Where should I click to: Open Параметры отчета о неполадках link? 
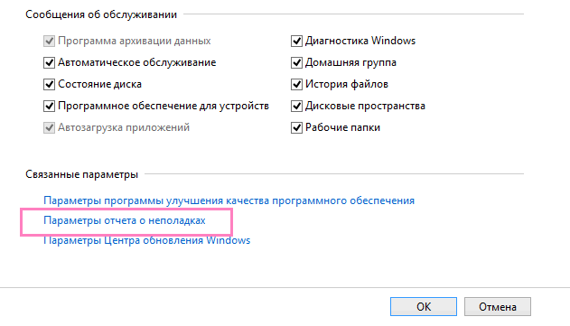[125, 220]
